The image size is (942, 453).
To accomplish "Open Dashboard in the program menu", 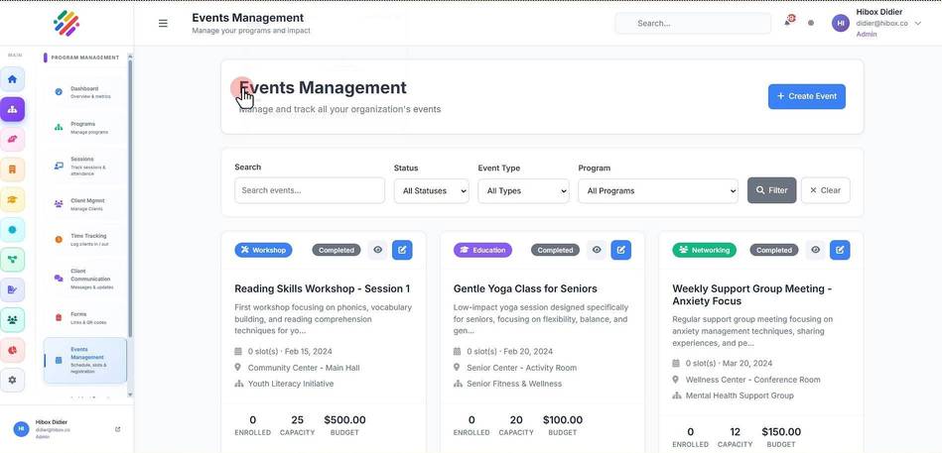I will coord(85,92).
